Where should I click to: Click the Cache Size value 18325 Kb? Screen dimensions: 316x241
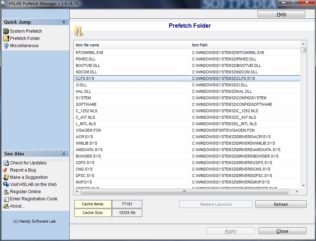point(127,213)
